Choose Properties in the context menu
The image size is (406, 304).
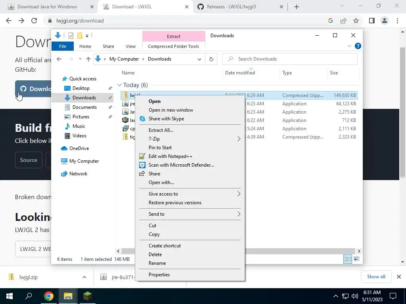tap(159, 275)
